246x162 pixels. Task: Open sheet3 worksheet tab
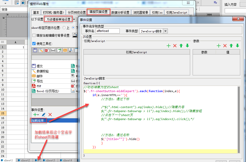point(49,160)
